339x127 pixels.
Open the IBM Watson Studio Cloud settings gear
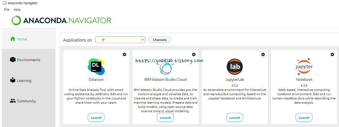194,54
